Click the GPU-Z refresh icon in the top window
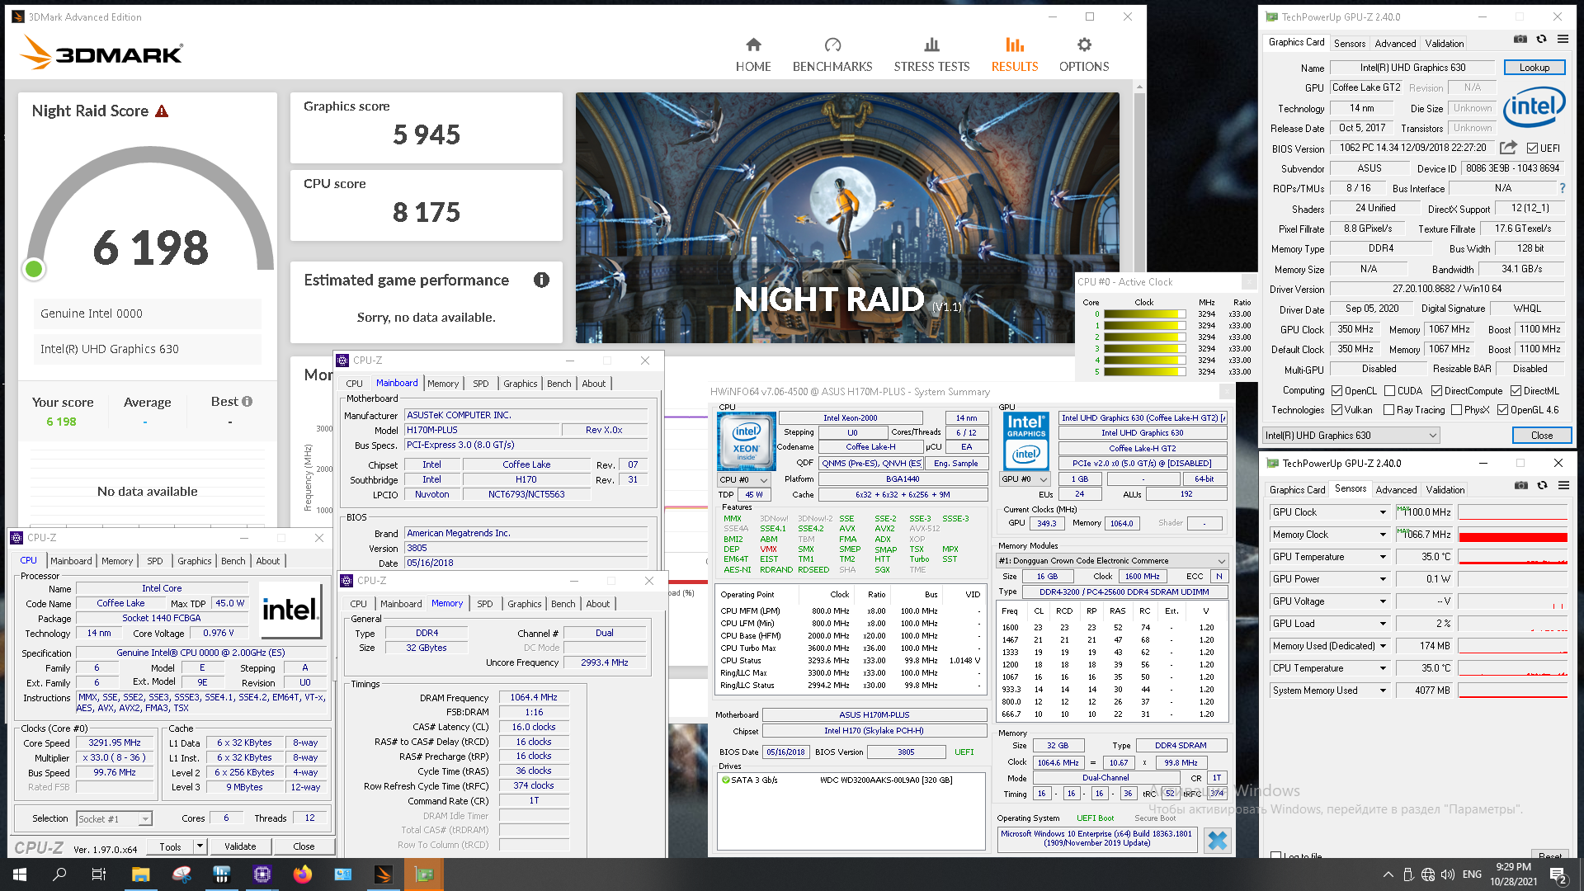The width and height of the screenshot is (1584, 891). [x=1541, y=39]
